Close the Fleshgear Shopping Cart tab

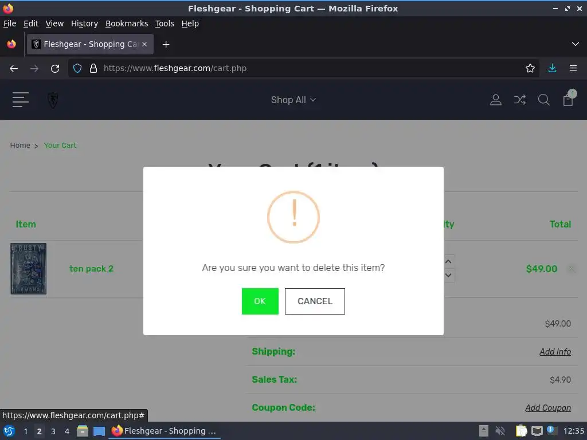144,44
